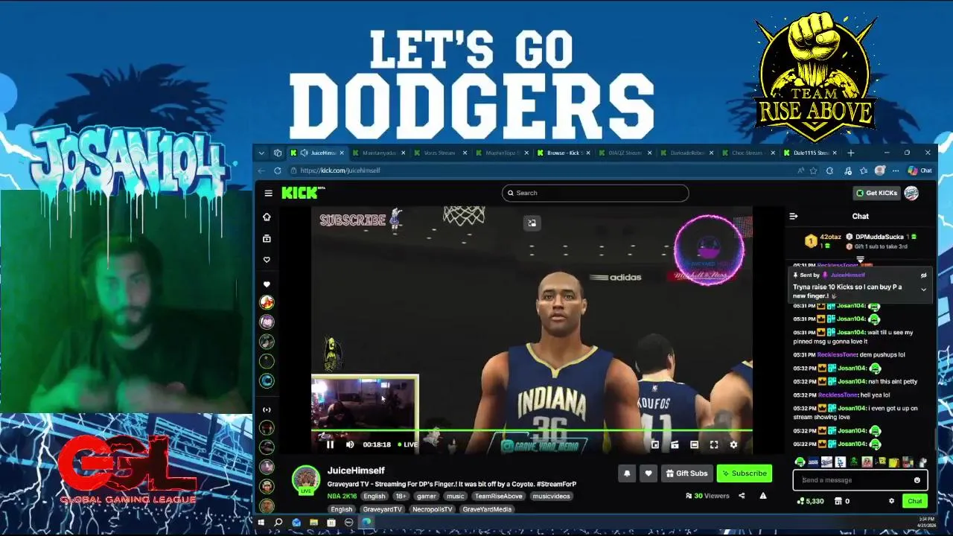Collapse the Chat panel arrow icon

pos(794,216)
